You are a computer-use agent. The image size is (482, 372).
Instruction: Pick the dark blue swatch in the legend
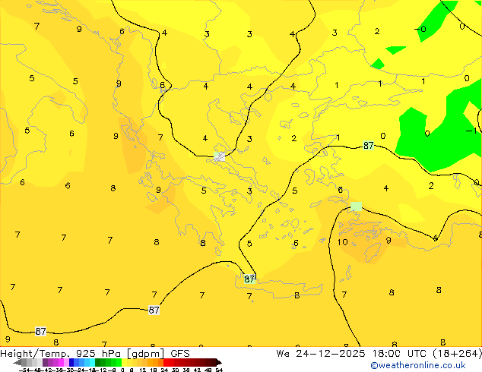pyautogui.click(x=71, y=363)
